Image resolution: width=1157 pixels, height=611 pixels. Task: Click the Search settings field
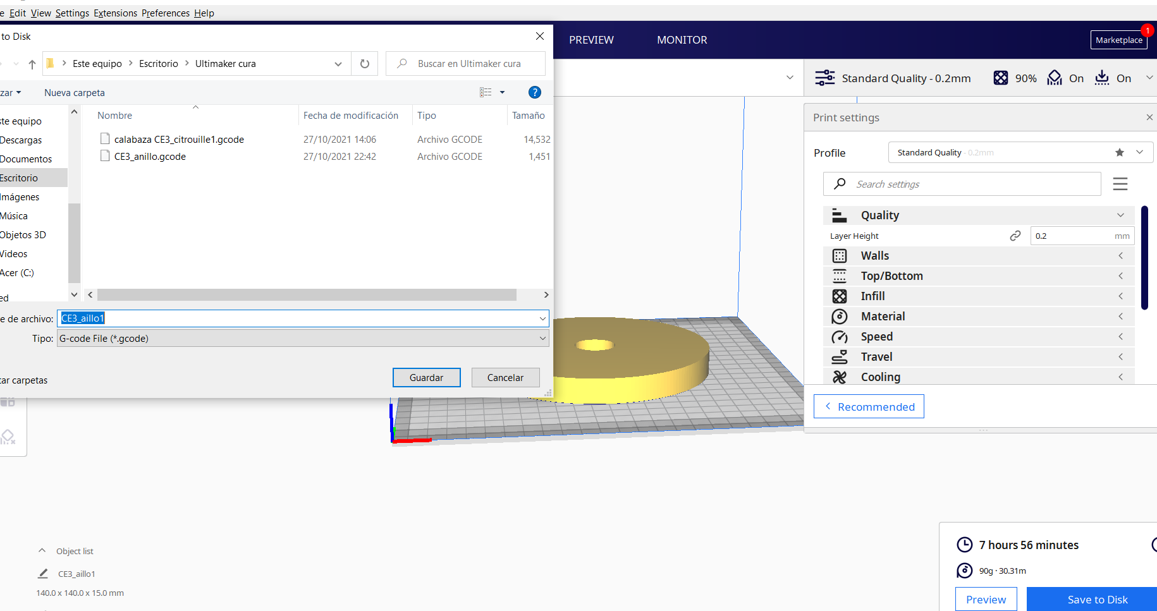962,184
